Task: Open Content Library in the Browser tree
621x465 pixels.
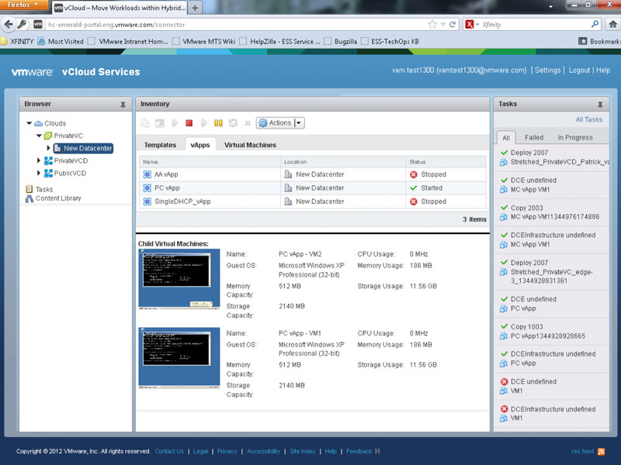Action: tap(58, 198)
